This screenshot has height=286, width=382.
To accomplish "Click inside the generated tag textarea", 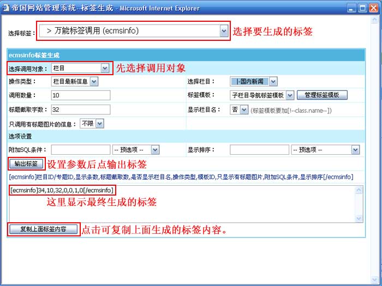I will [180, 204].
